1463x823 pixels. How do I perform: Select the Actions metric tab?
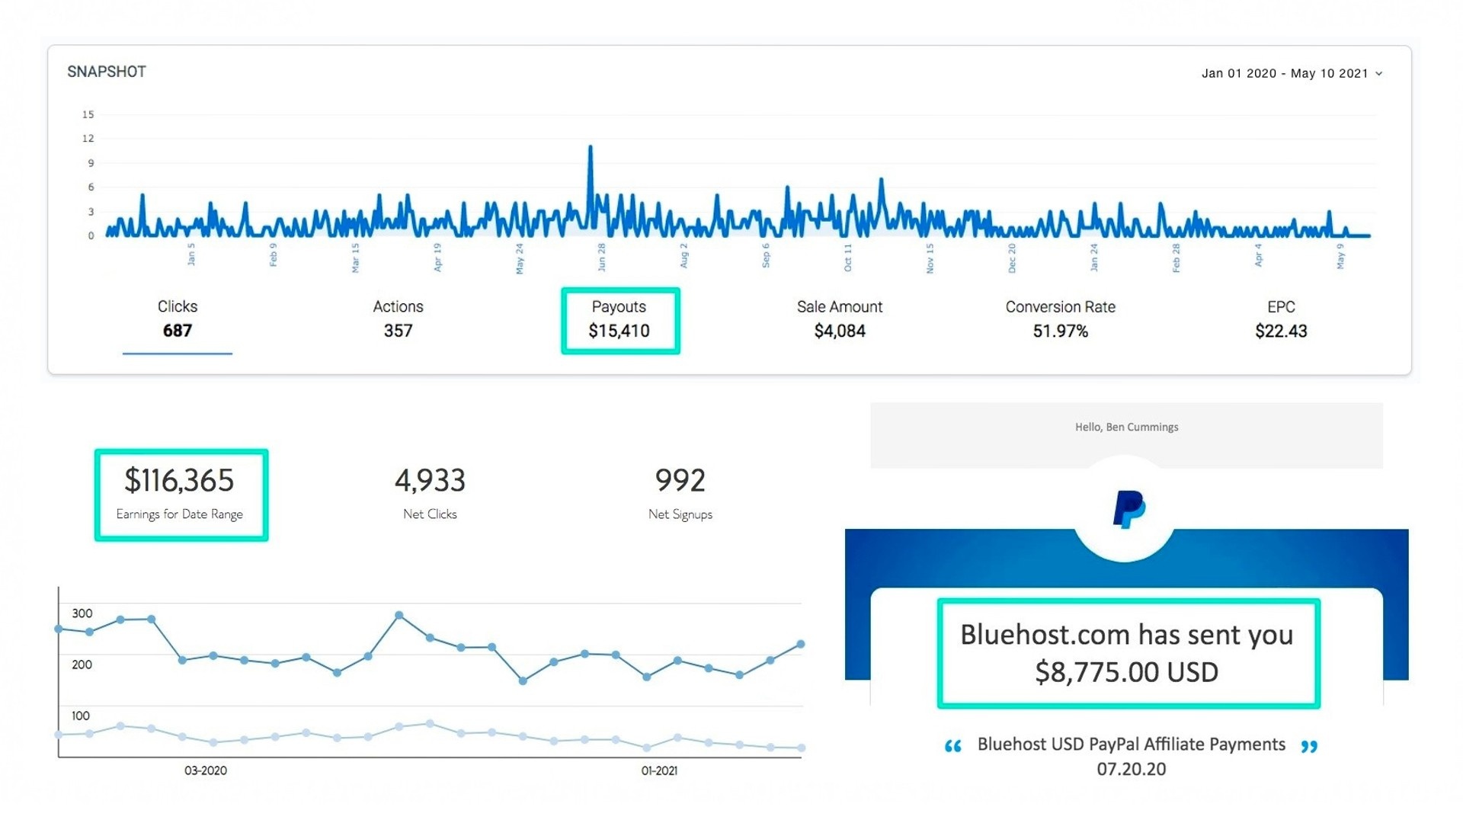(398, 319)
